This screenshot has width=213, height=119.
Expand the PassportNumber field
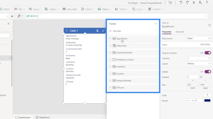pyautogui.click(x=110, y=81)
